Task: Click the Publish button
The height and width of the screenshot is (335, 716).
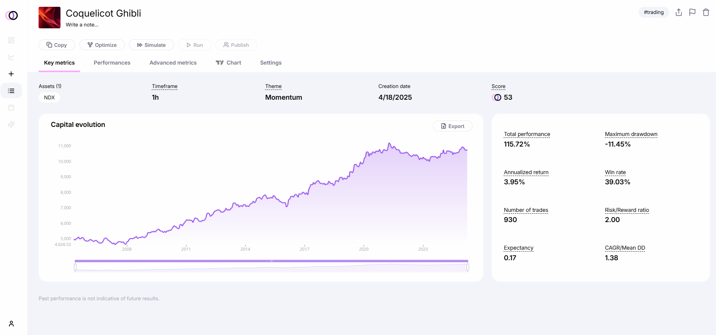Action: coord(236,45)
